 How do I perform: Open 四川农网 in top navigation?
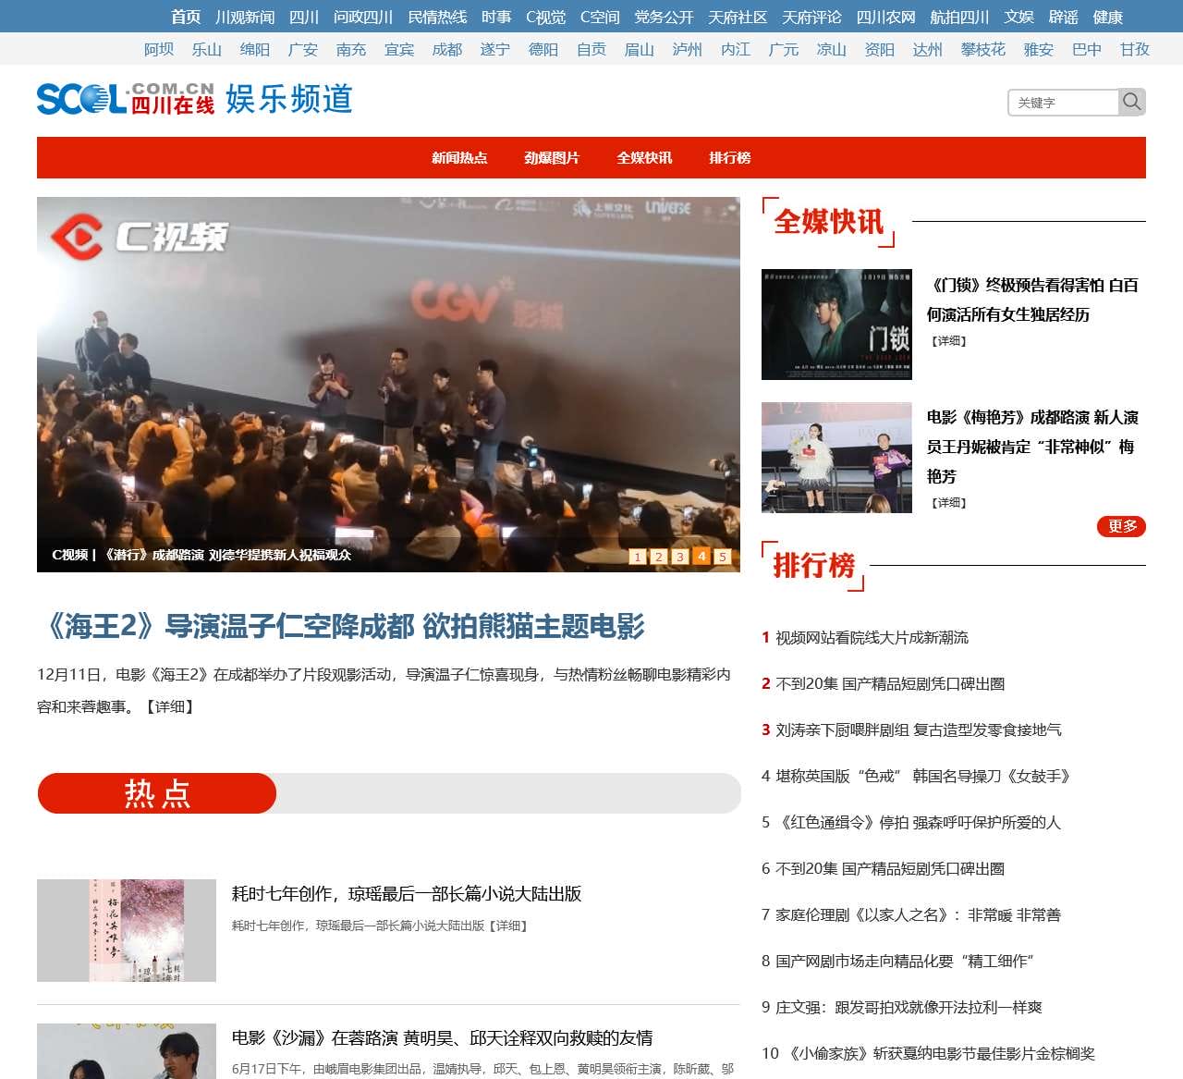coord(885,17)
